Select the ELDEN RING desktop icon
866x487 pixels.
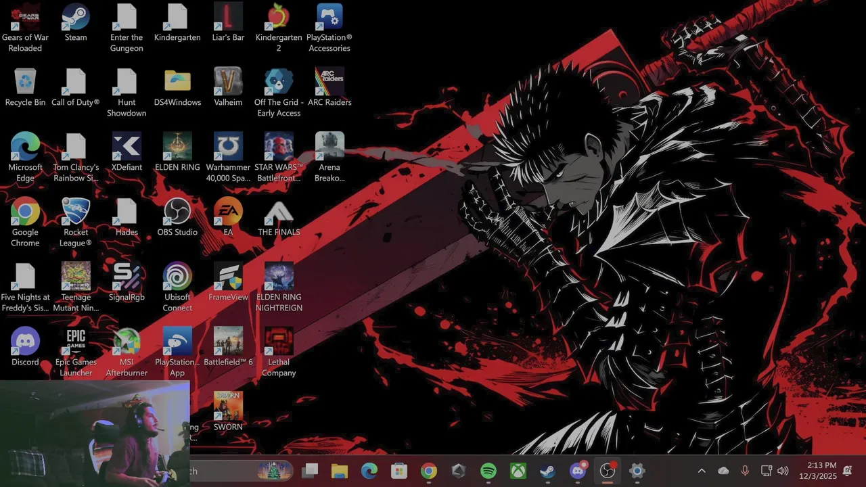click(x=177, y=153)
